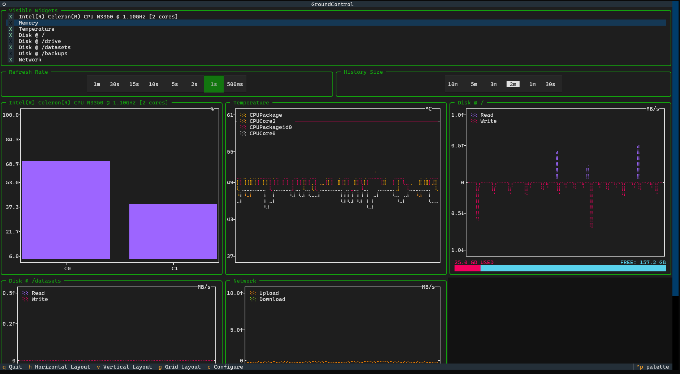Image resolution: width=680 pixels, height=374 pixels.
Task: Set refresh rate to 500ms
Action: point(235,84)
